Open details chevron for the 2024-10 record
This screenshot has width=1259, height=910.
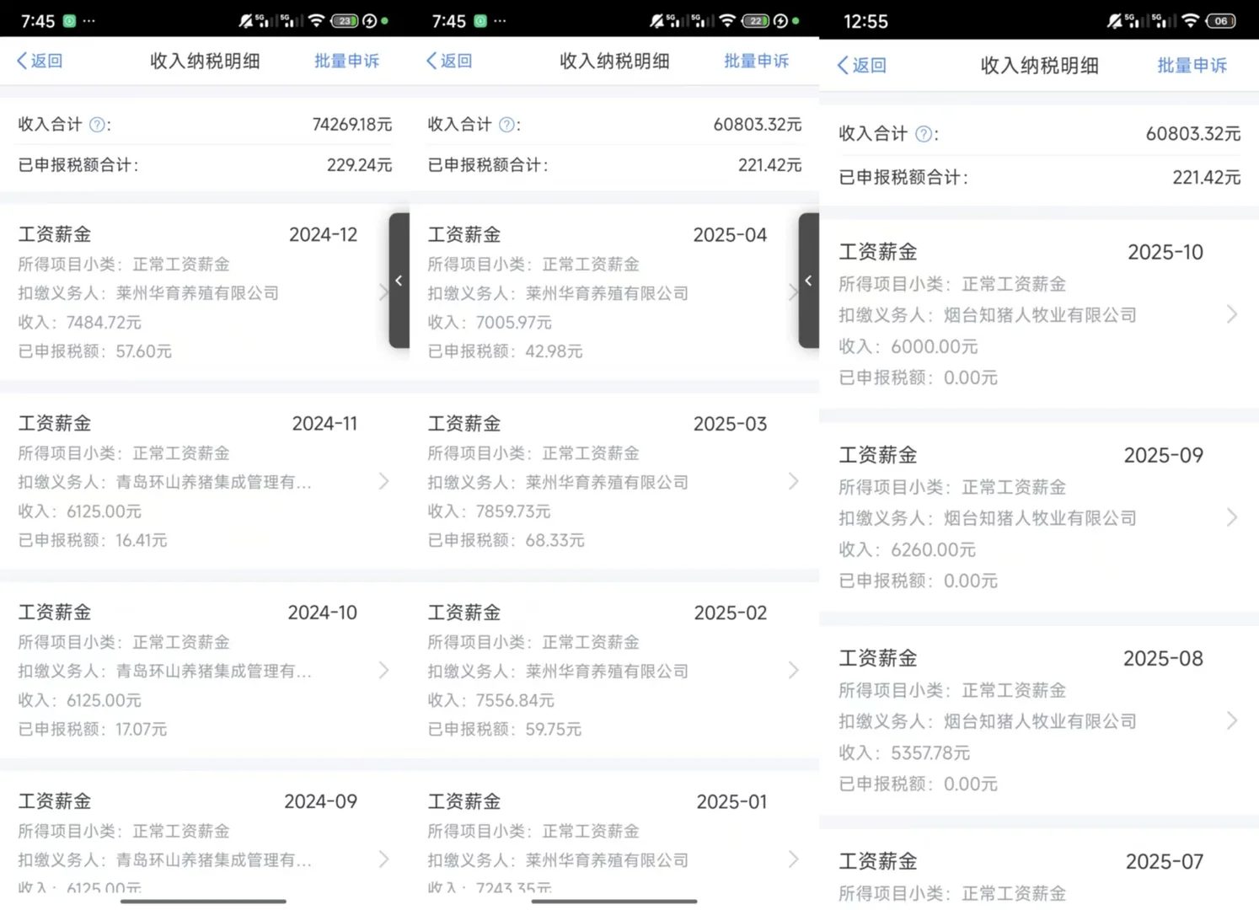pyautogui.click(x=383, y=670)
